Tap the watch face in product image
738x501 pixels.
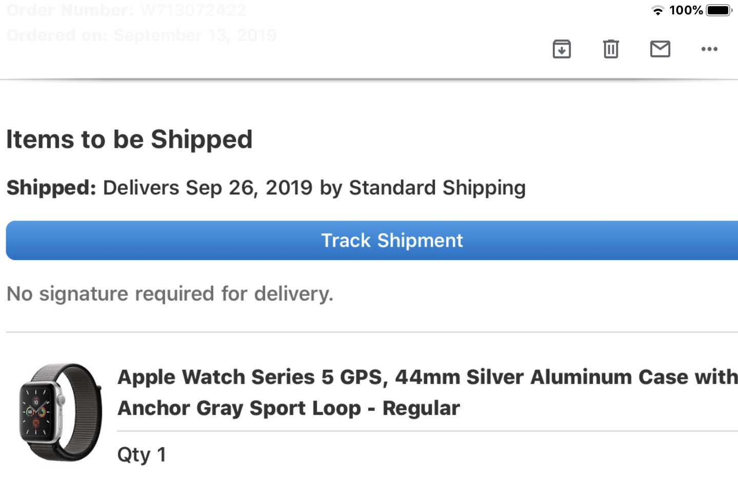coord(37,411)
